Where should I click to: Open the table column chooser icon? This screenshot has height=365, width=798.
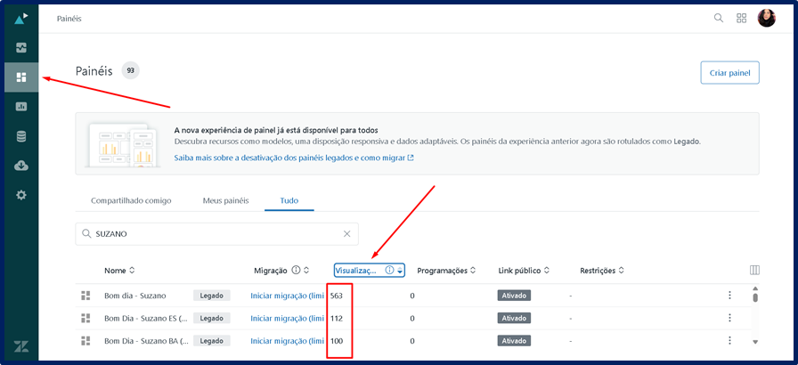[x=755, y=271]
